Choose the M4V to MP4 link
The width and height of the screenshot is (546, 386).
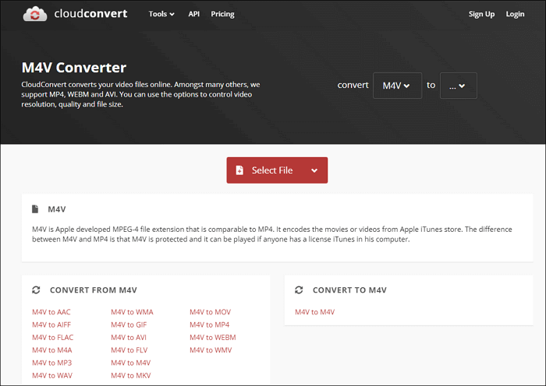209,325
